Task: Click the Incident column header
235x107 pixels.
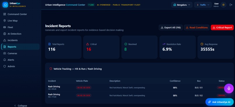Action: [x=52, y=81]
